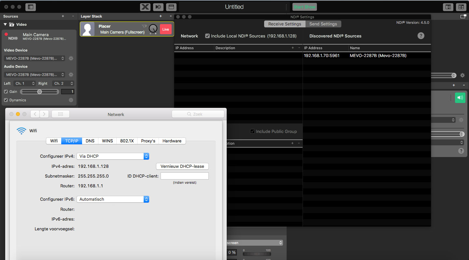Click gear beside top right slider

462,75
